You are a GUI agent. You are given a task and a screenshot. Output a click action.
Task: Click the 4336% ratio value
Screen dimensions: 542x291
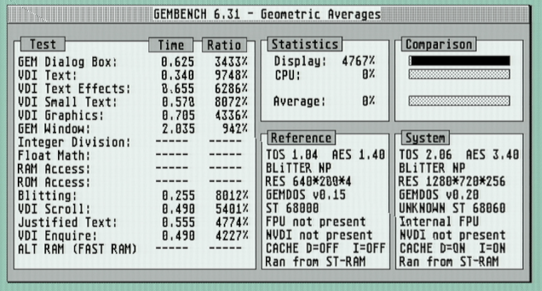(x=231, y=115)
